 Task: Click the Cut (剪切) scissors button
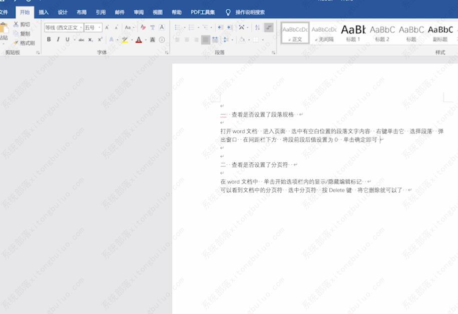coord(22,24)
